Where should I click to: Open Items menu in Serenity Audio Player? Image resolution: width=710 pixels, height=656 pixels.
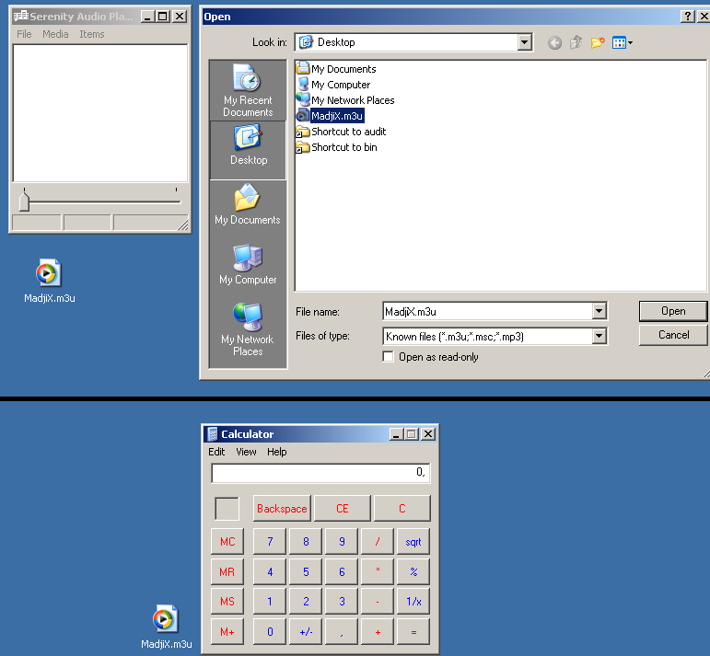(x=92, y=34)
